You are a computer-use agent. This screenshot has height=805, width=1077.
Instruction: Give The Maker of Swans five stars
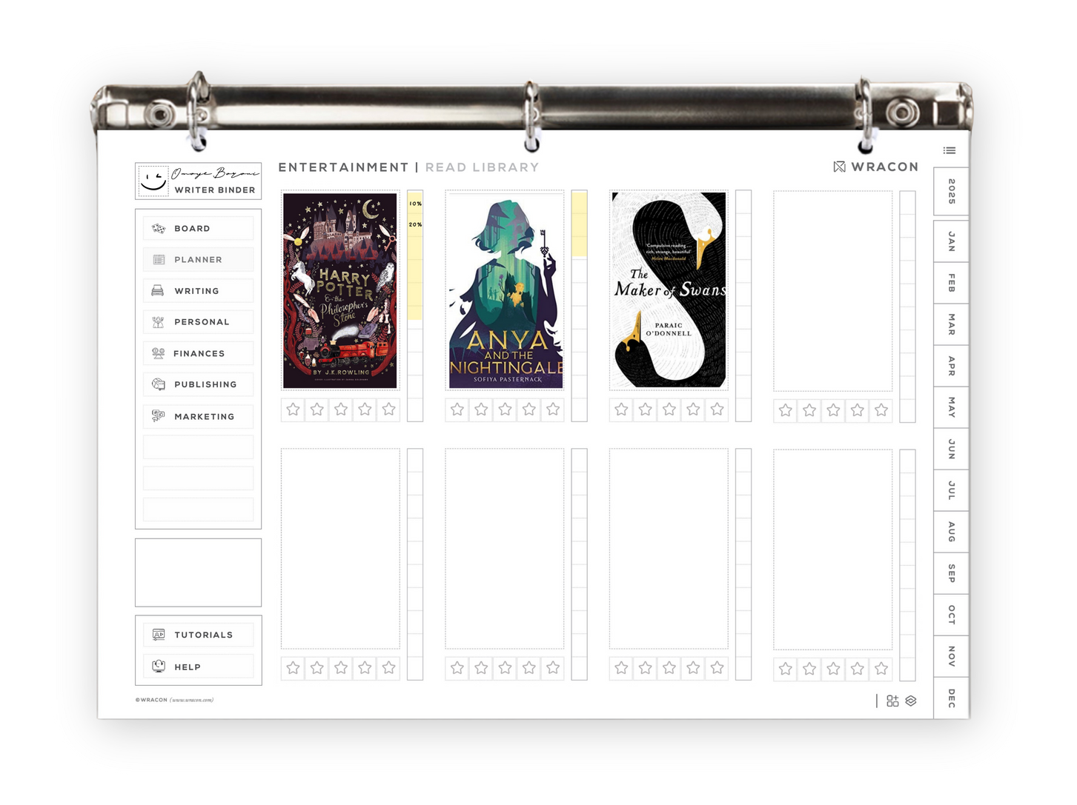717,410
